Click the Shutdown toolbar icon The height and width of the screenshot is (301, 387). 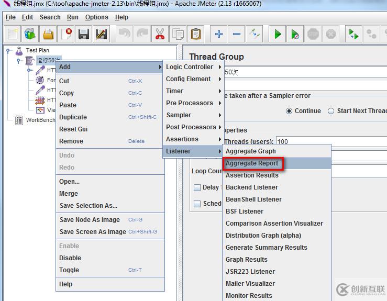[x=331, y=34]
